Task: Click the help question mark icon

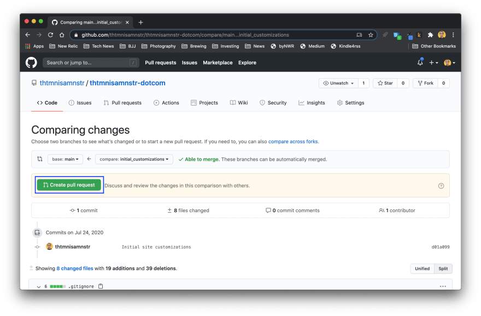Action: pyautogui.click(x=441, y=186)
